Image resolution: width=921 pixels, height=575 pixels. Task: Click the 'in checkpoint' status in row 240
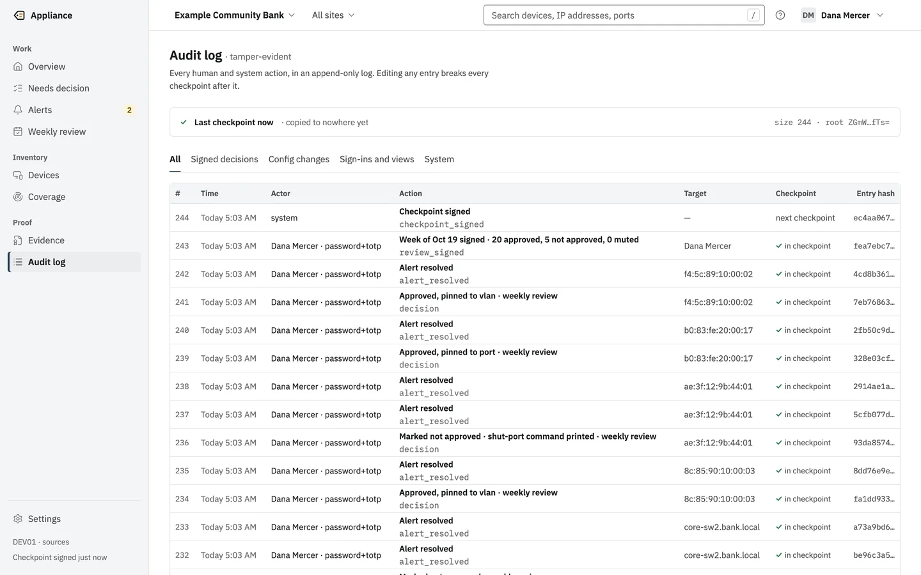click(x=803, y=330)
